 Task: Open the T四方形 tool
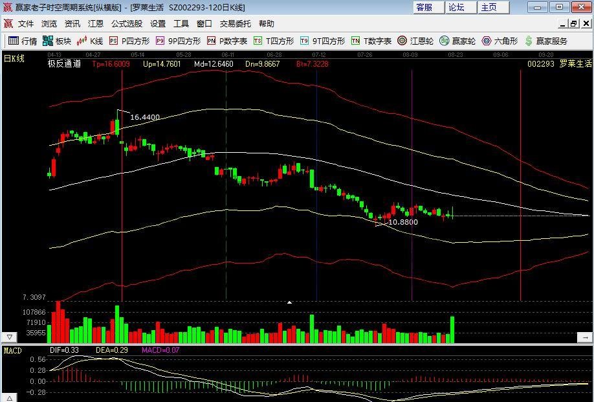pyautogui.click(x=274, y=41)
